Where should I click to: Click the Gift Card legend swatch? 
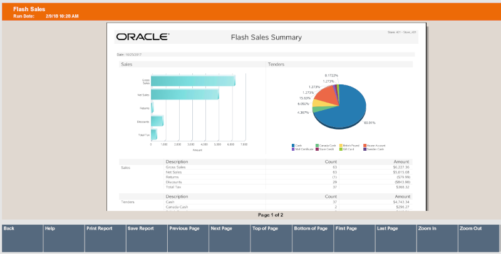click(341, 149)
